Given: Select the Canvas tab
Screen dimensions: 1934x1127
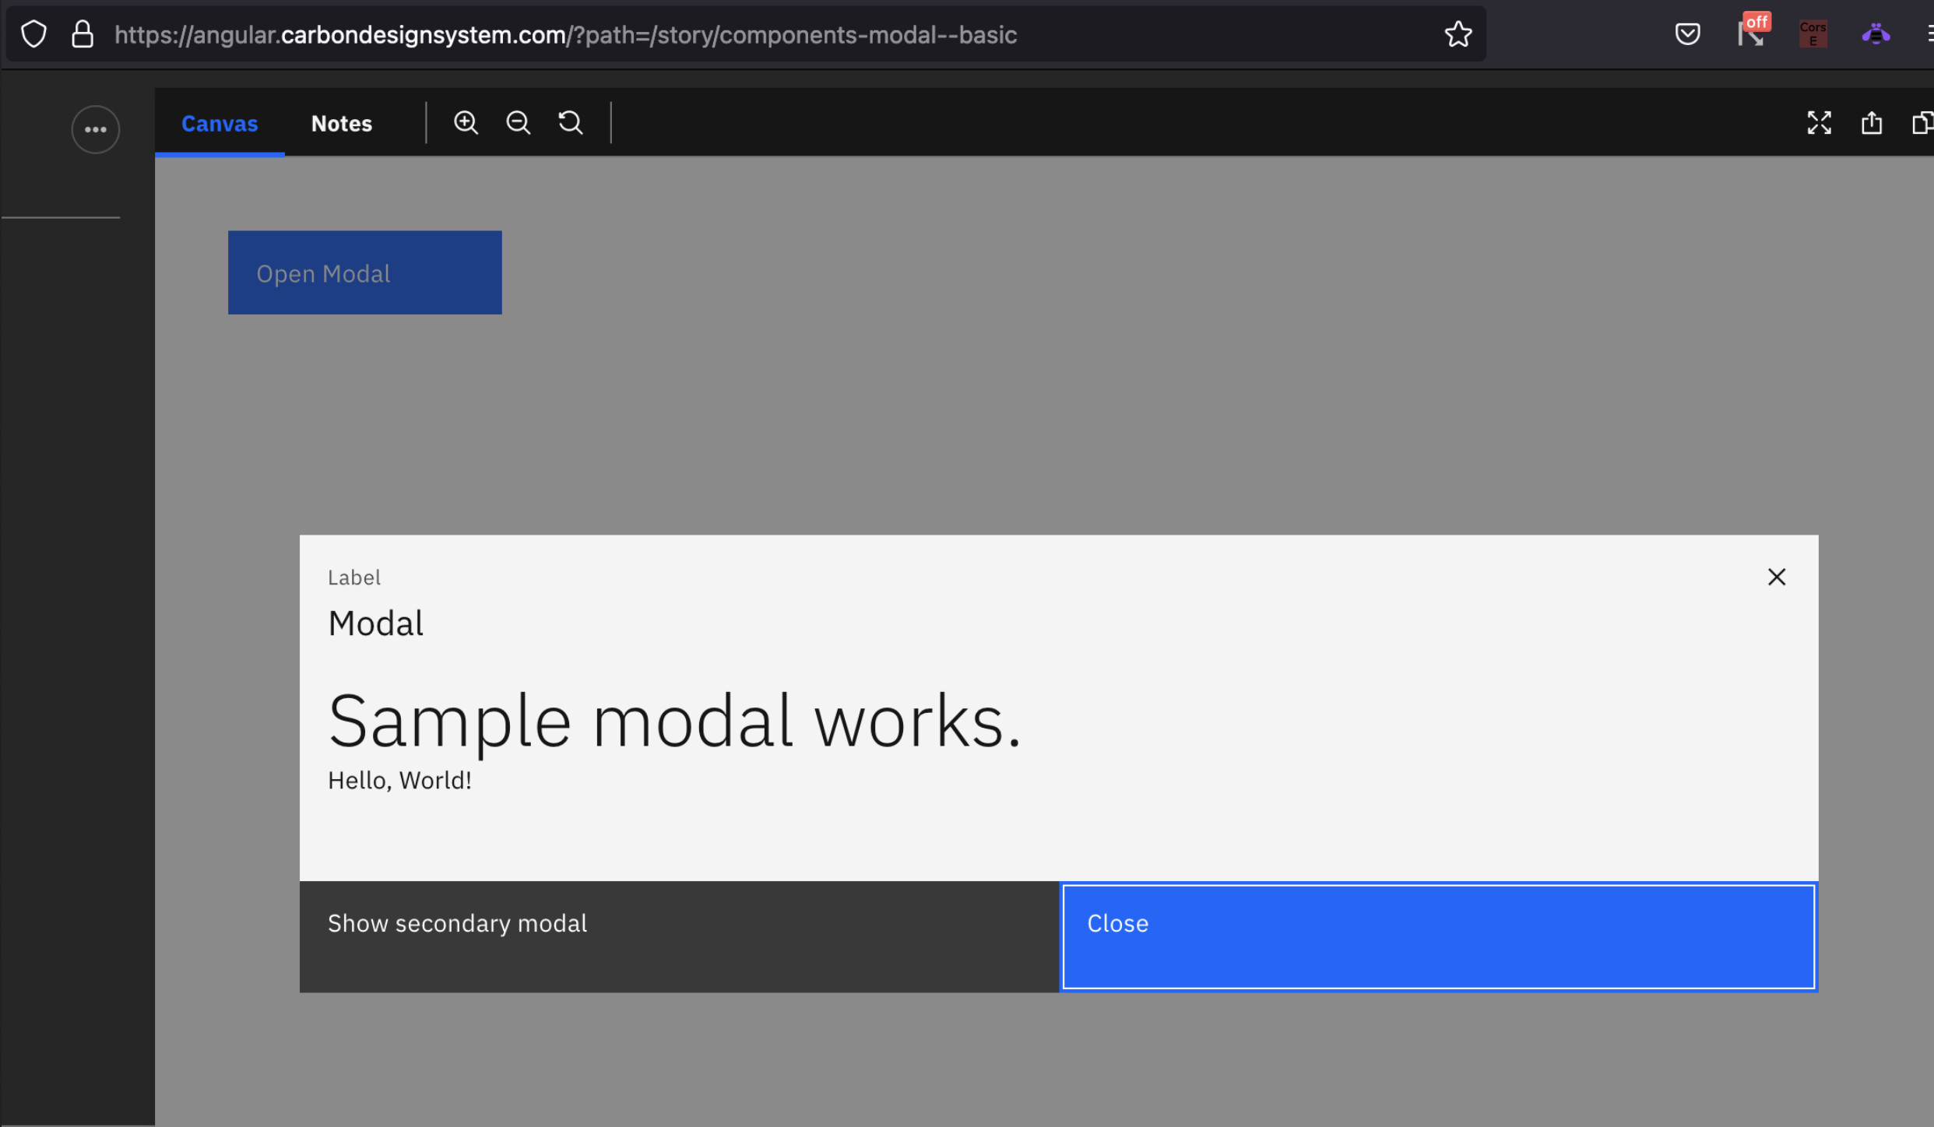Looking at the screenshot, I should [220, 124].
